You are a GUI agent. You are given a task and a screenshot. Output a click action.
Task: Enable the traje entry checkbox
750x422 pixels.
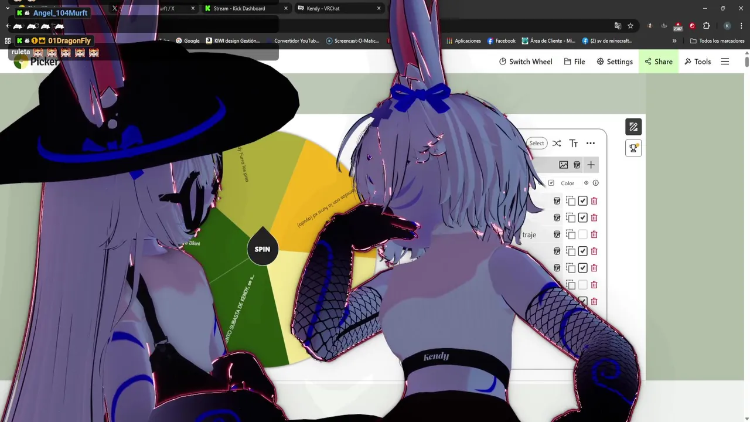click(582, 234)
